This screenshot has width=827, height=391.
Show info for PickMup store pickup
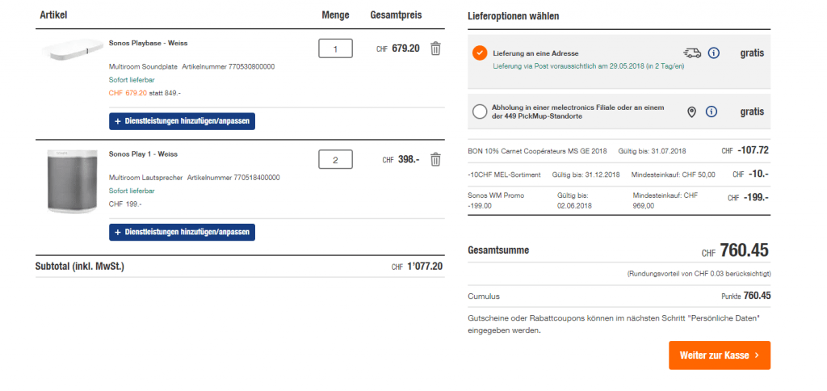point(711,111)
